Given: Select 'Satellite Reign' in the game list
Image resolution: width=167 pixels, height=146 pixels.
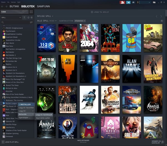Looking at the screenshot, I should pos(11,124).
